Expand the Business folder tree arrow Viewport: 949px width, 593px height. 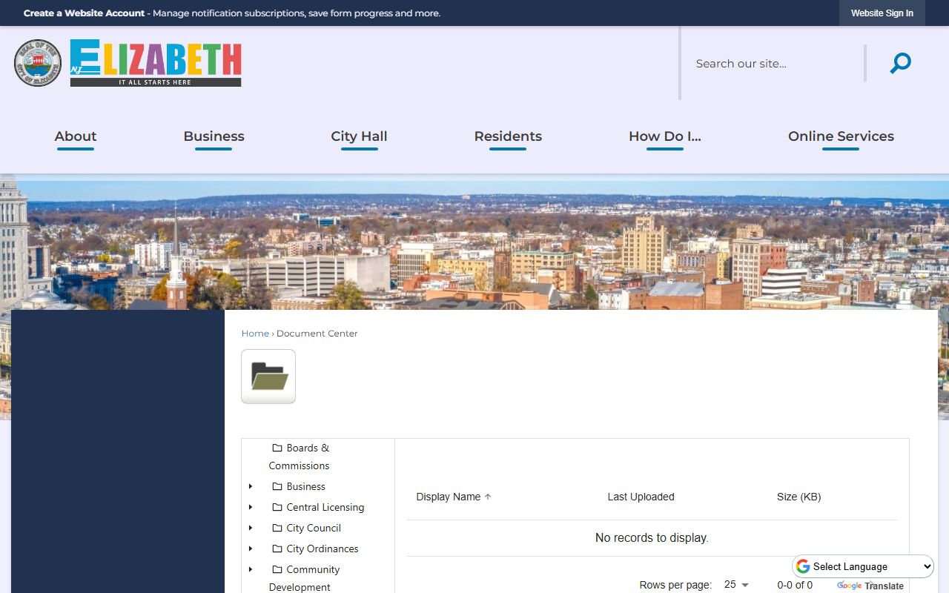click(x=251, y=486)
